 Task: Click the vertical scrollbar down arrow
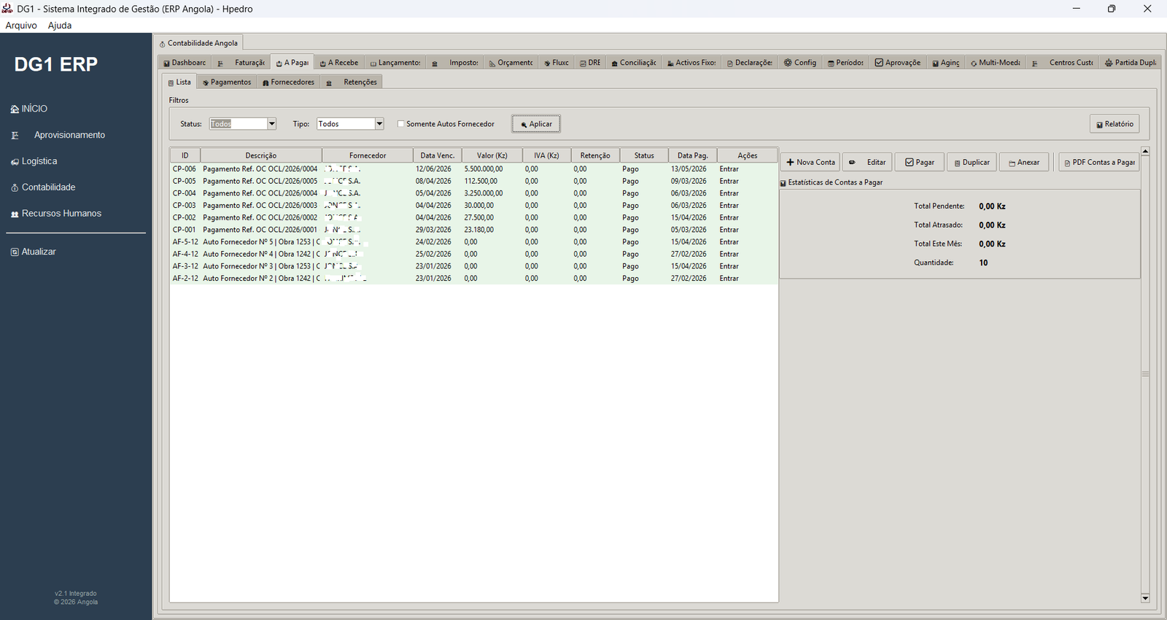coord(1145,598)
